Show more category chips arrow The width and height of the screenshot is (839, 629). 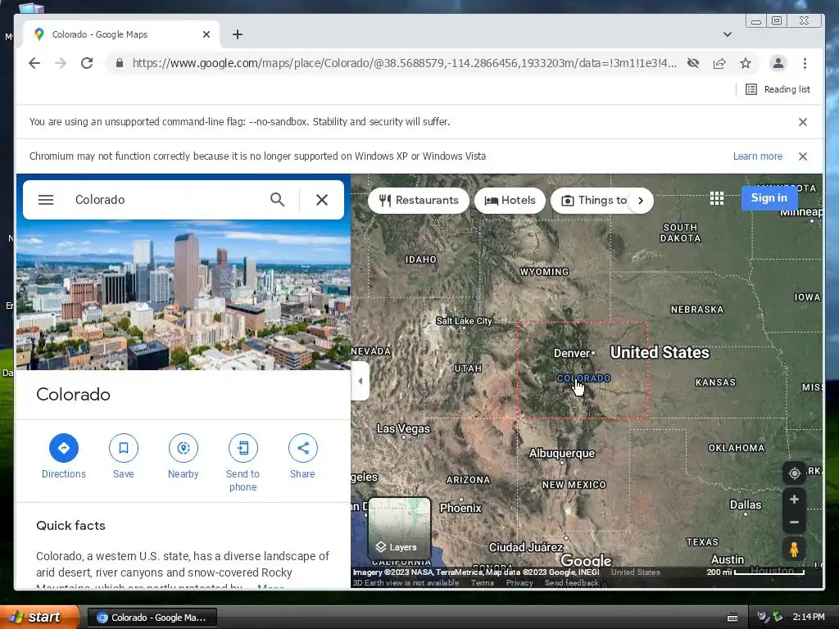[641, 201]
